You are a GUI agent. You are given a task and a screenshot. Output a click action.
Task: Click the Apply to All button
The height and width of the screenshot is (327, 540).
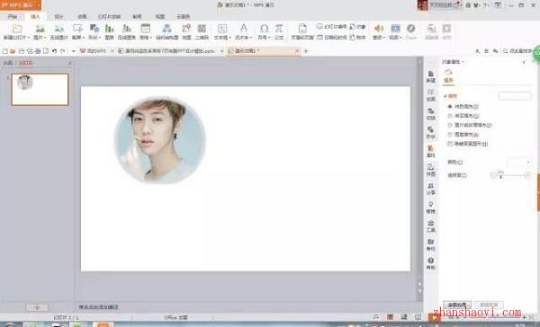(457, 305)
